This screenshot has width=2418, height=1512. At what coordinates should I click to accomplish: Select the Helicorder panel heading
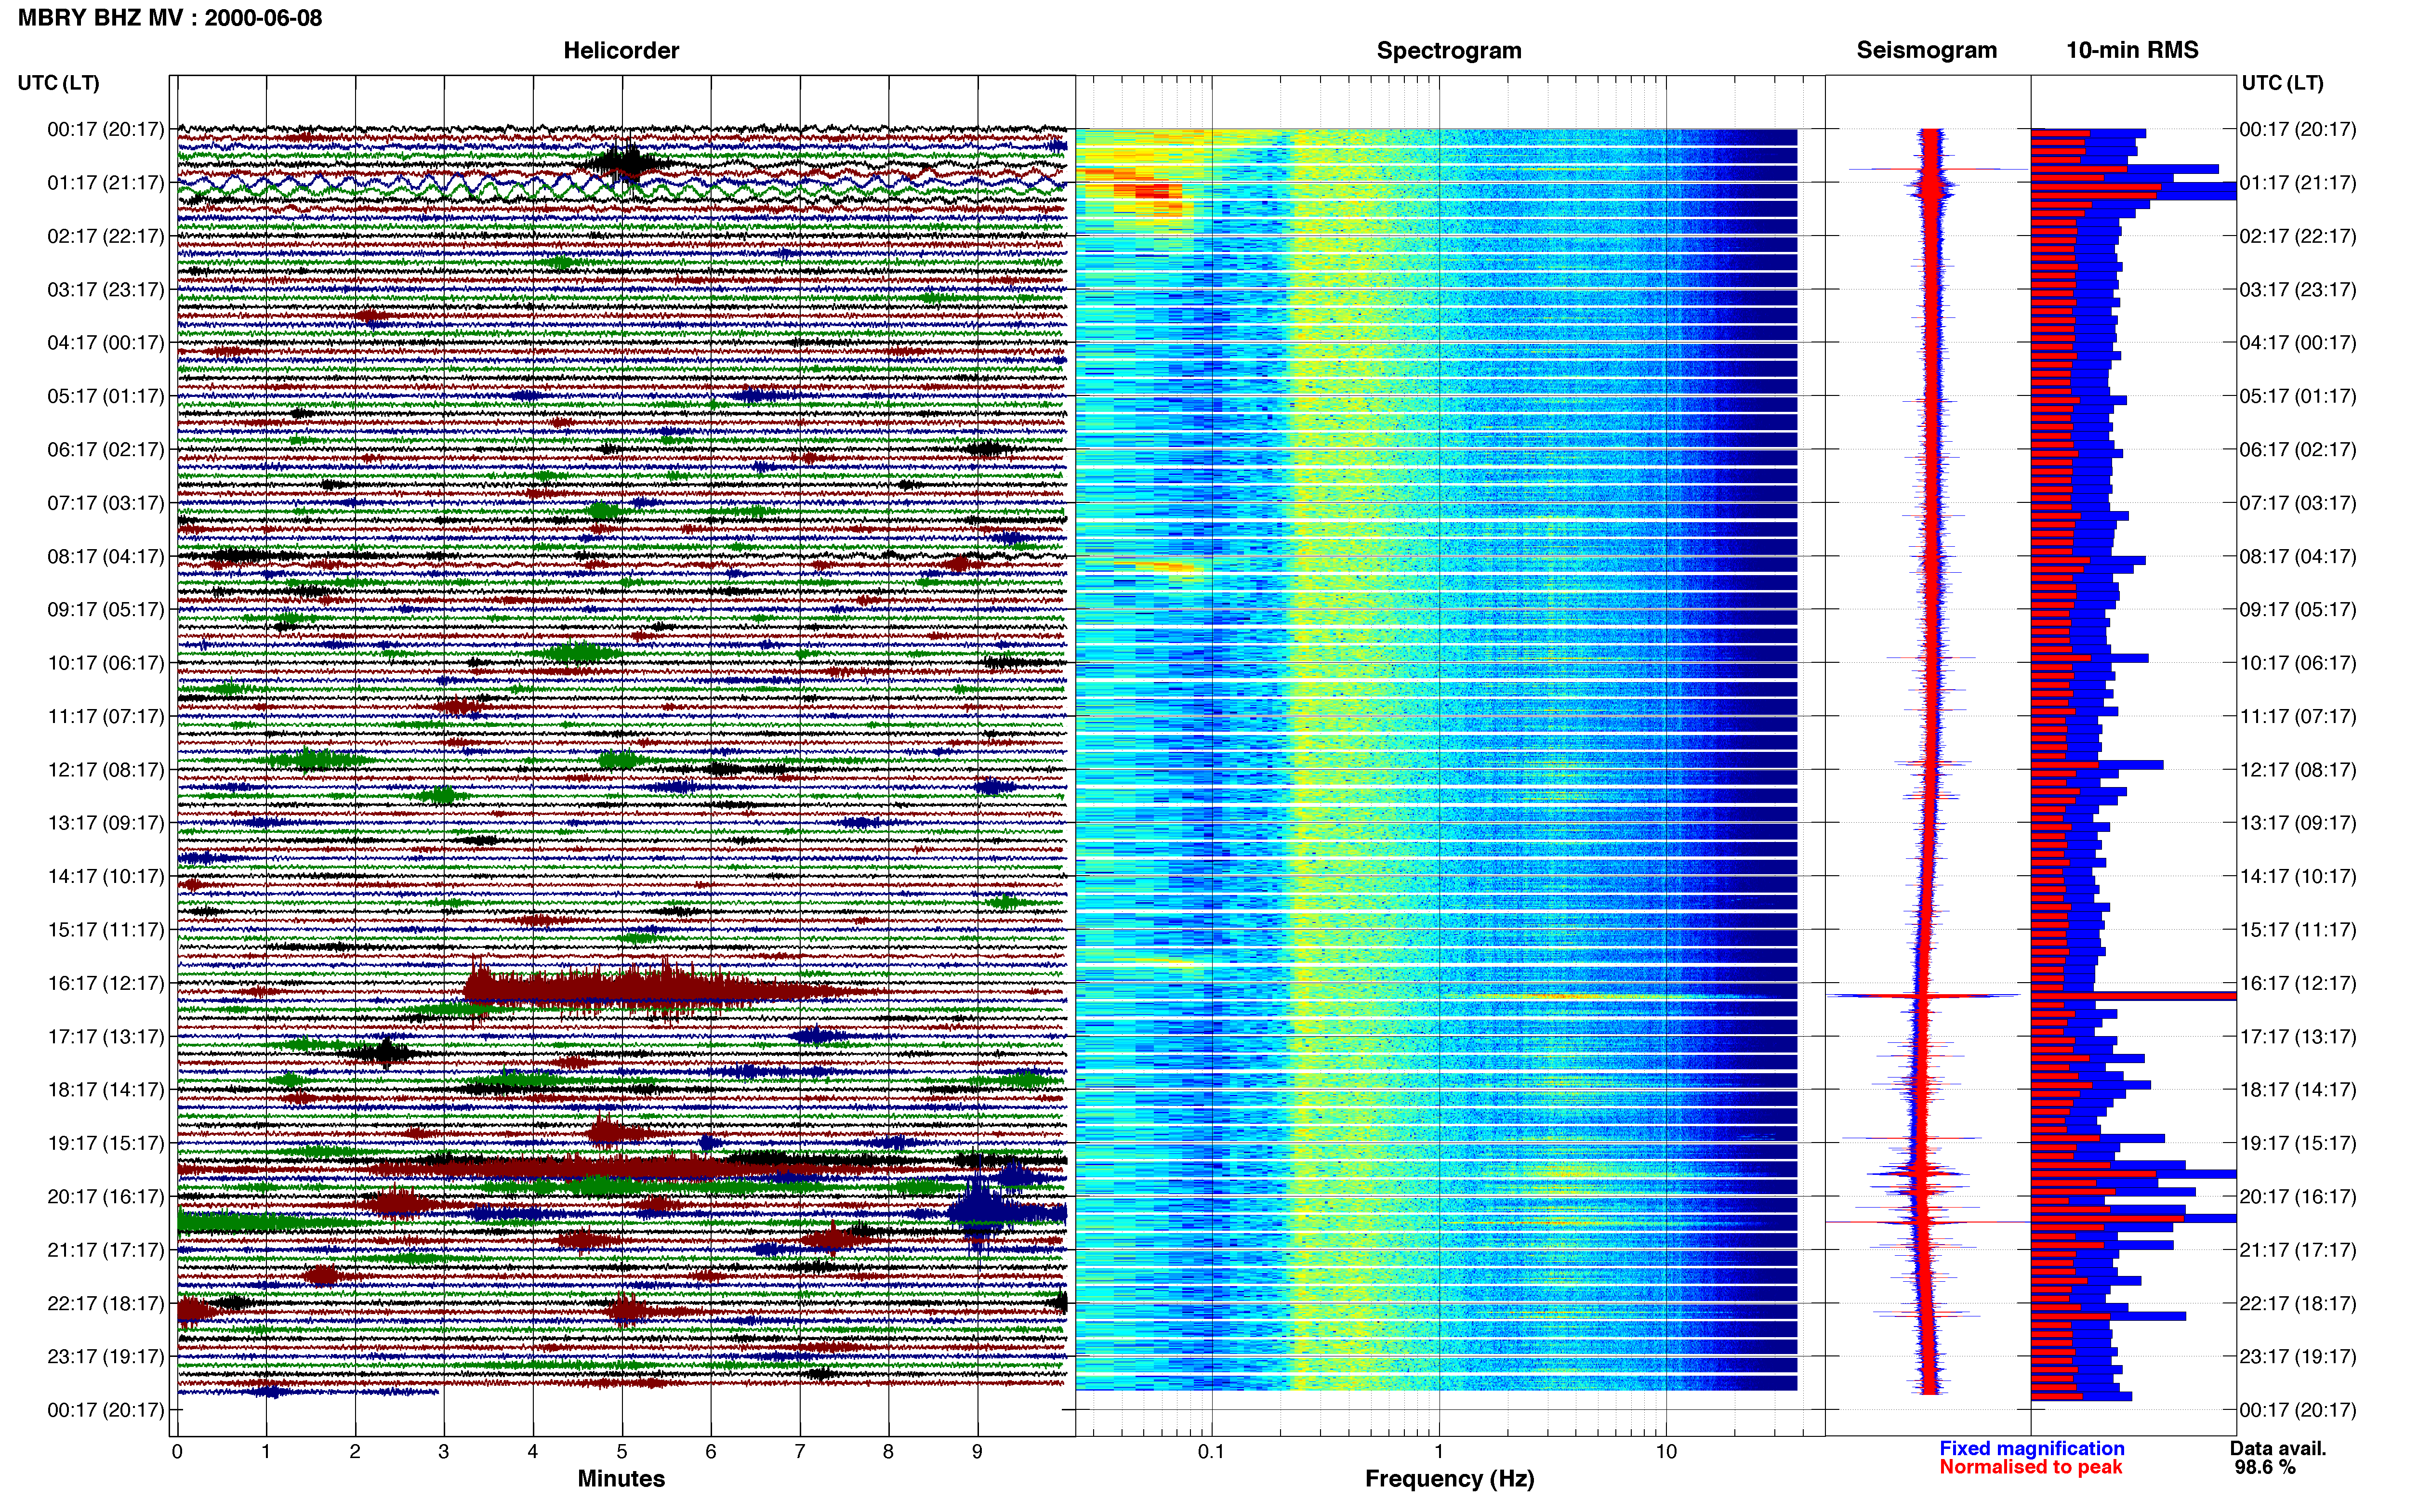621,51
